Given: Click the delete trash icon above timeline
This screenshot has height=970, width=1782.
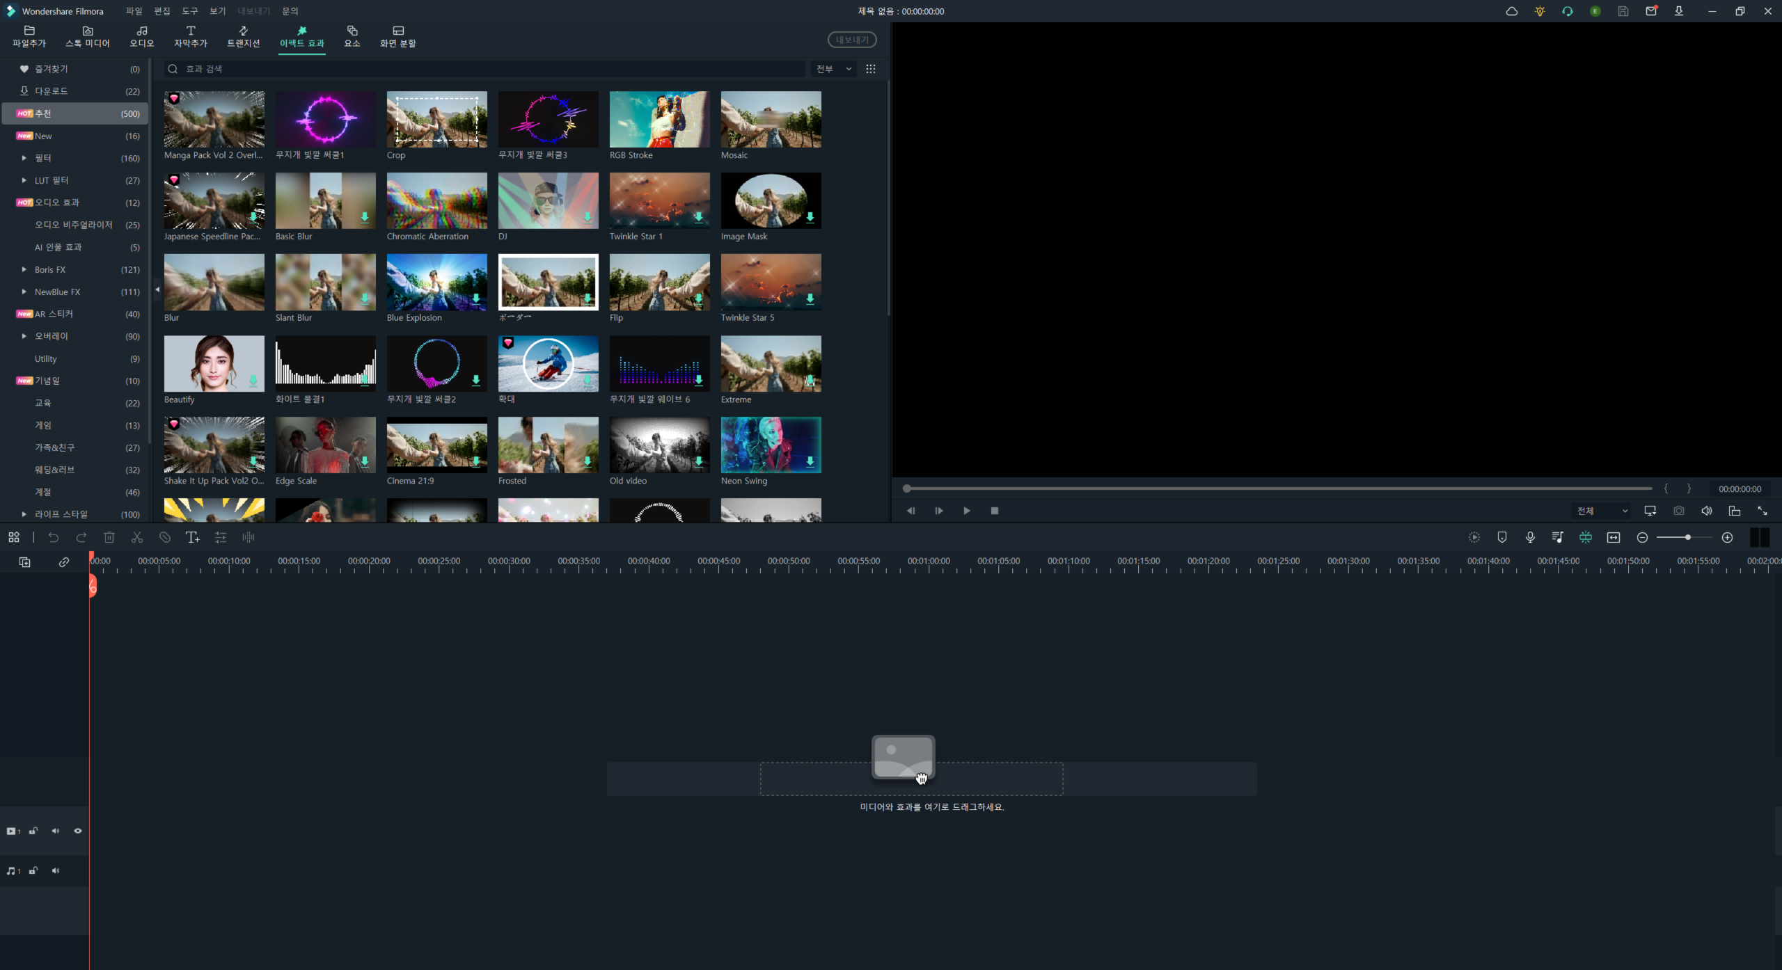Looking at the screenshot, I should click(x=109, y=537).
